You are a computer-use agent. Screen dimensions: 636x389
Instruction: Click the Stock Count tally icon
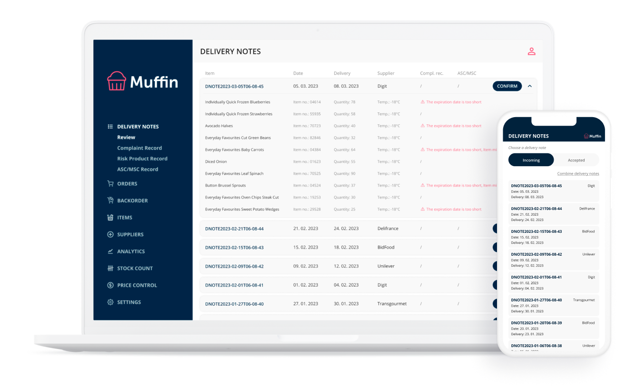(110, 269)
